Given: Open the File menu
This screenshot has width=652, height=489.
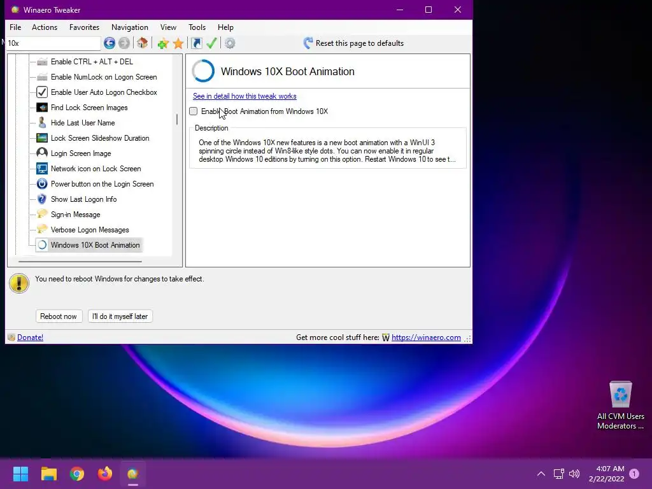Looking at the screenshot, I should (x=15, y=27).
